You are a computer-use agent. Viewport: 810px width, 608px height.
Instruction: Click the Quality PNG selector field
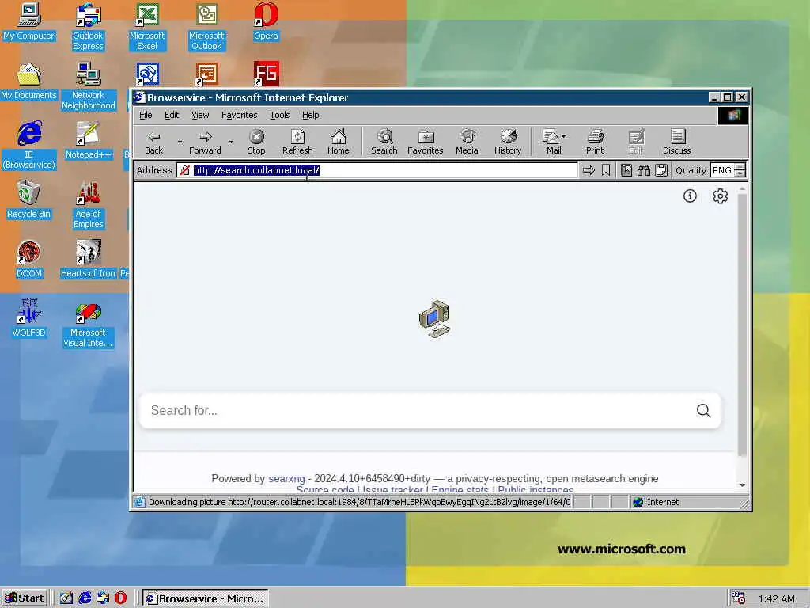click(722, 170)
